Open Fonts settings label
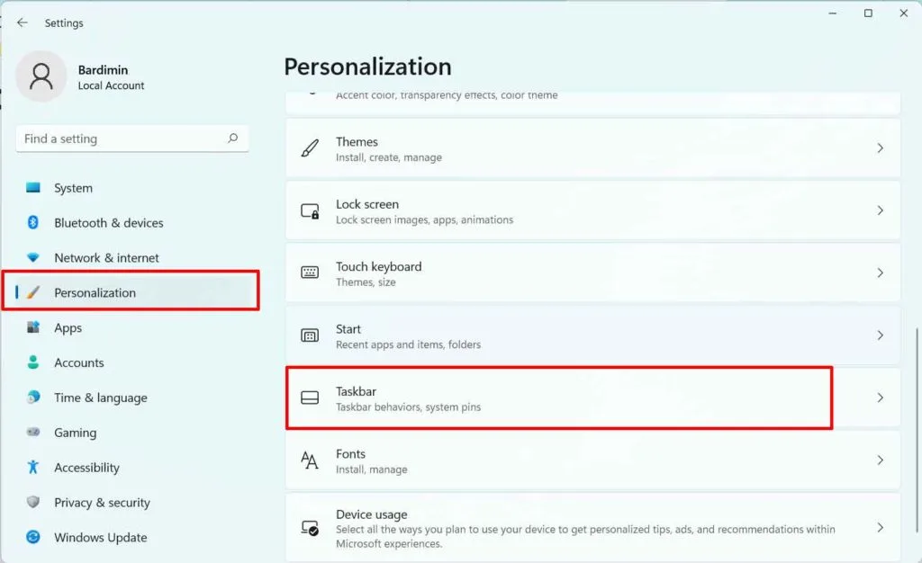 350,454
